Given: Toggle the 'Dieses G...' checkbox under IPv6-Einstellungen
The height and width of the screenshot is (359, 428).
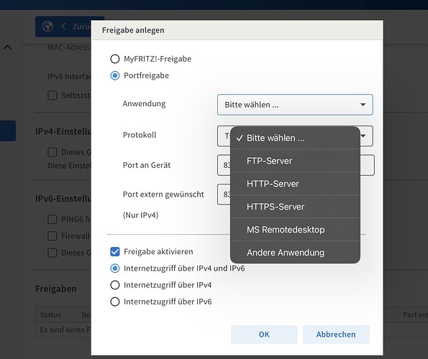Looking at the screenshot, I should point(53,253).
